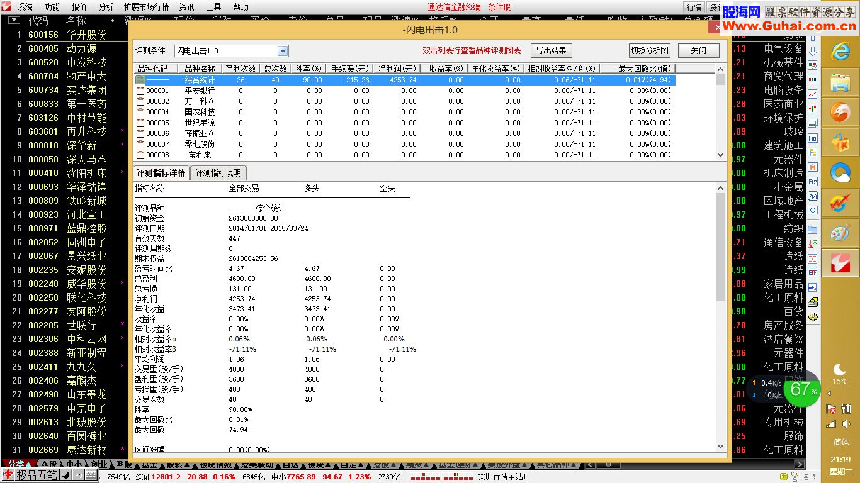Image resolution: width=860 pixels, height=483 pixels.
Task: Click the 简体 input language indicator
Action: pyautogui.click(x=840, y=442)
